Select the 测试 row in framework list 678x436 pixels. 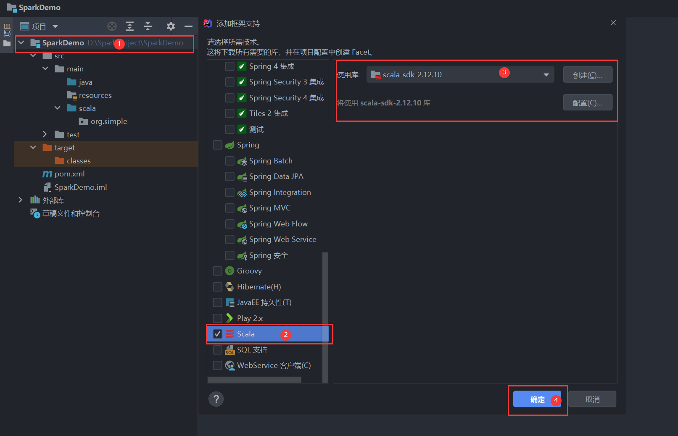[x=268, y=129]
